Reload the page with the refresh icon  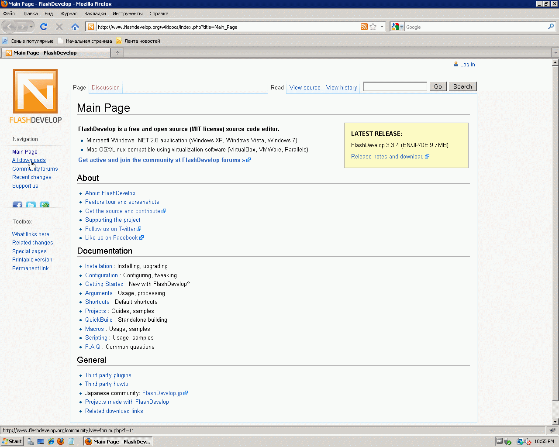[44, 27]
